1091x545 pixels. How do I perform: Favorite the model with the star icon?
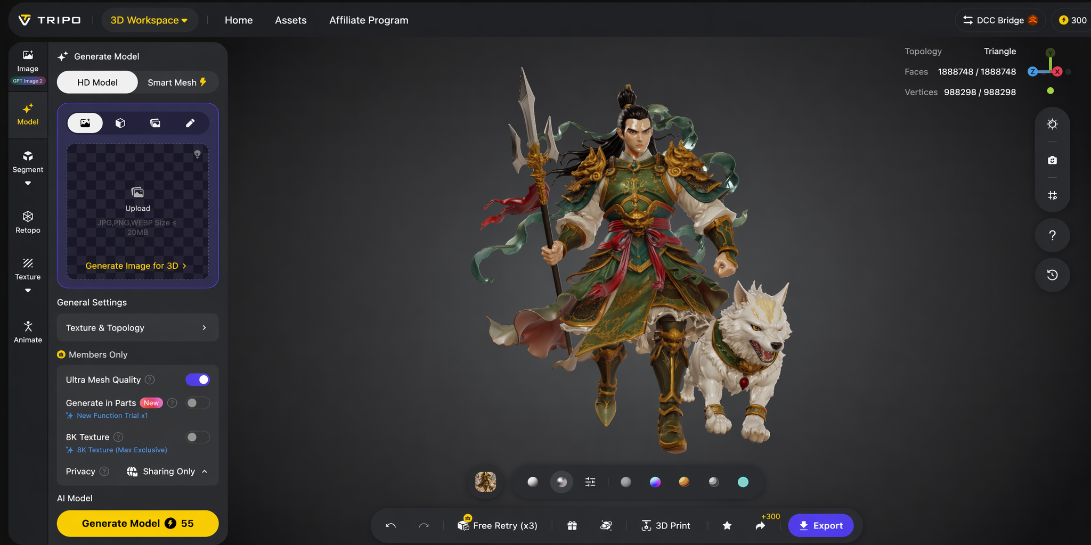[x=727, y=526]
